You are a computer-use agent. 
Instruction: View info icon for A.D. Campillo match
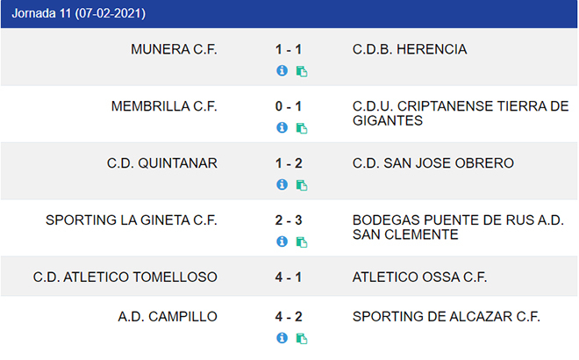282,338
